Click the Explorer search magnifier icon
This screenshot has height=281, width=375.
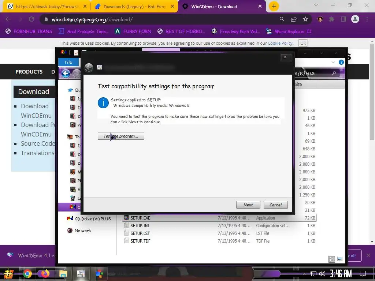click(334, 73)
